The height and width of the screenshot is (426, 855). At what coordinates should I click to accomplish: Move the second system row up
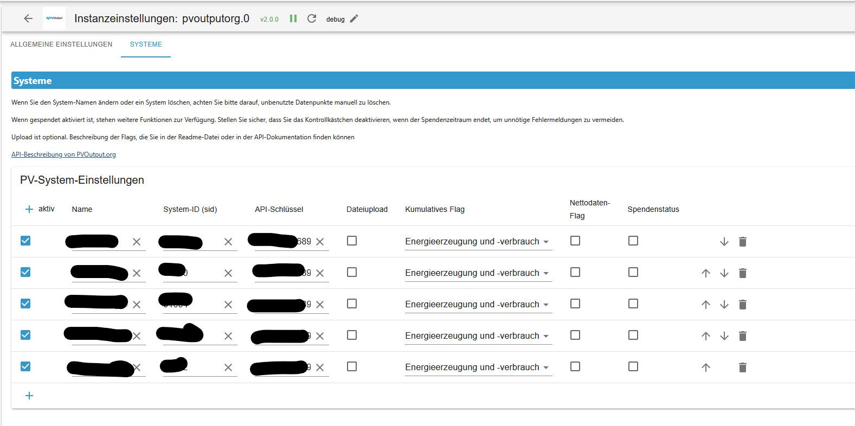tap(706, 273)
